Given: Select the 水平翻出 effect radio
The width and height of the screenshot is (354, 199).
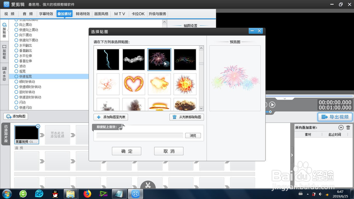Looking at the screenshot, I should [x=16, y=45].
